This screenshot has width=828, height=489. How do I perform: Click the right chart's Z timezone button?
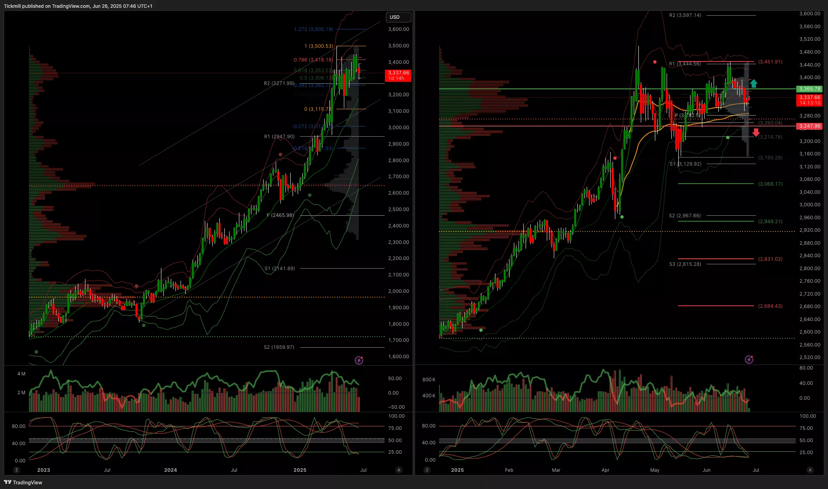pos(427,470)
